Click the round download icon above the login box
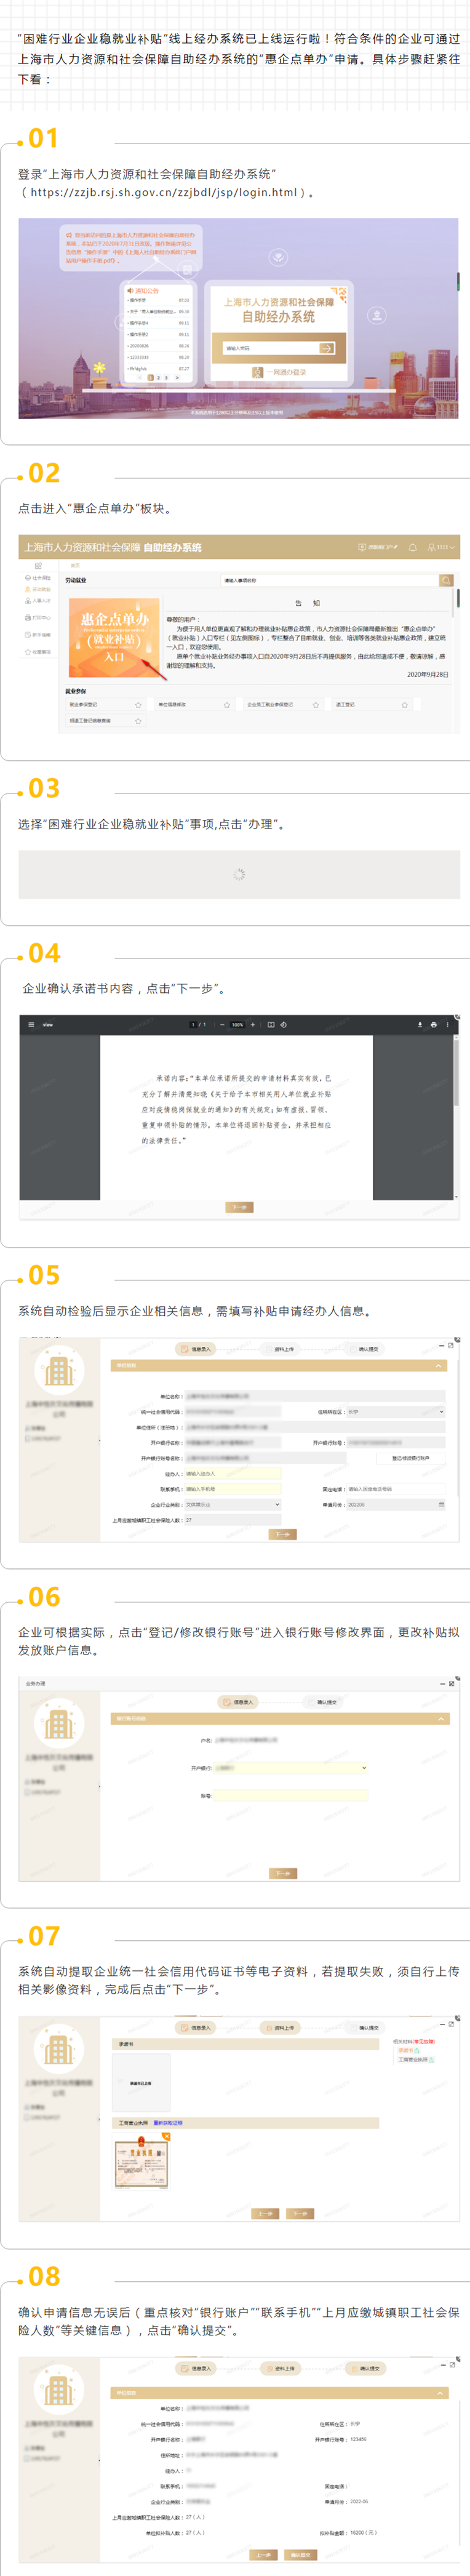 [x=279, y=257]
